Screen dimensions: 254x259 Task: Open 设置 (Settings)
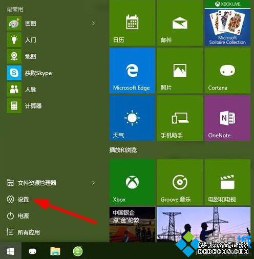18,199
